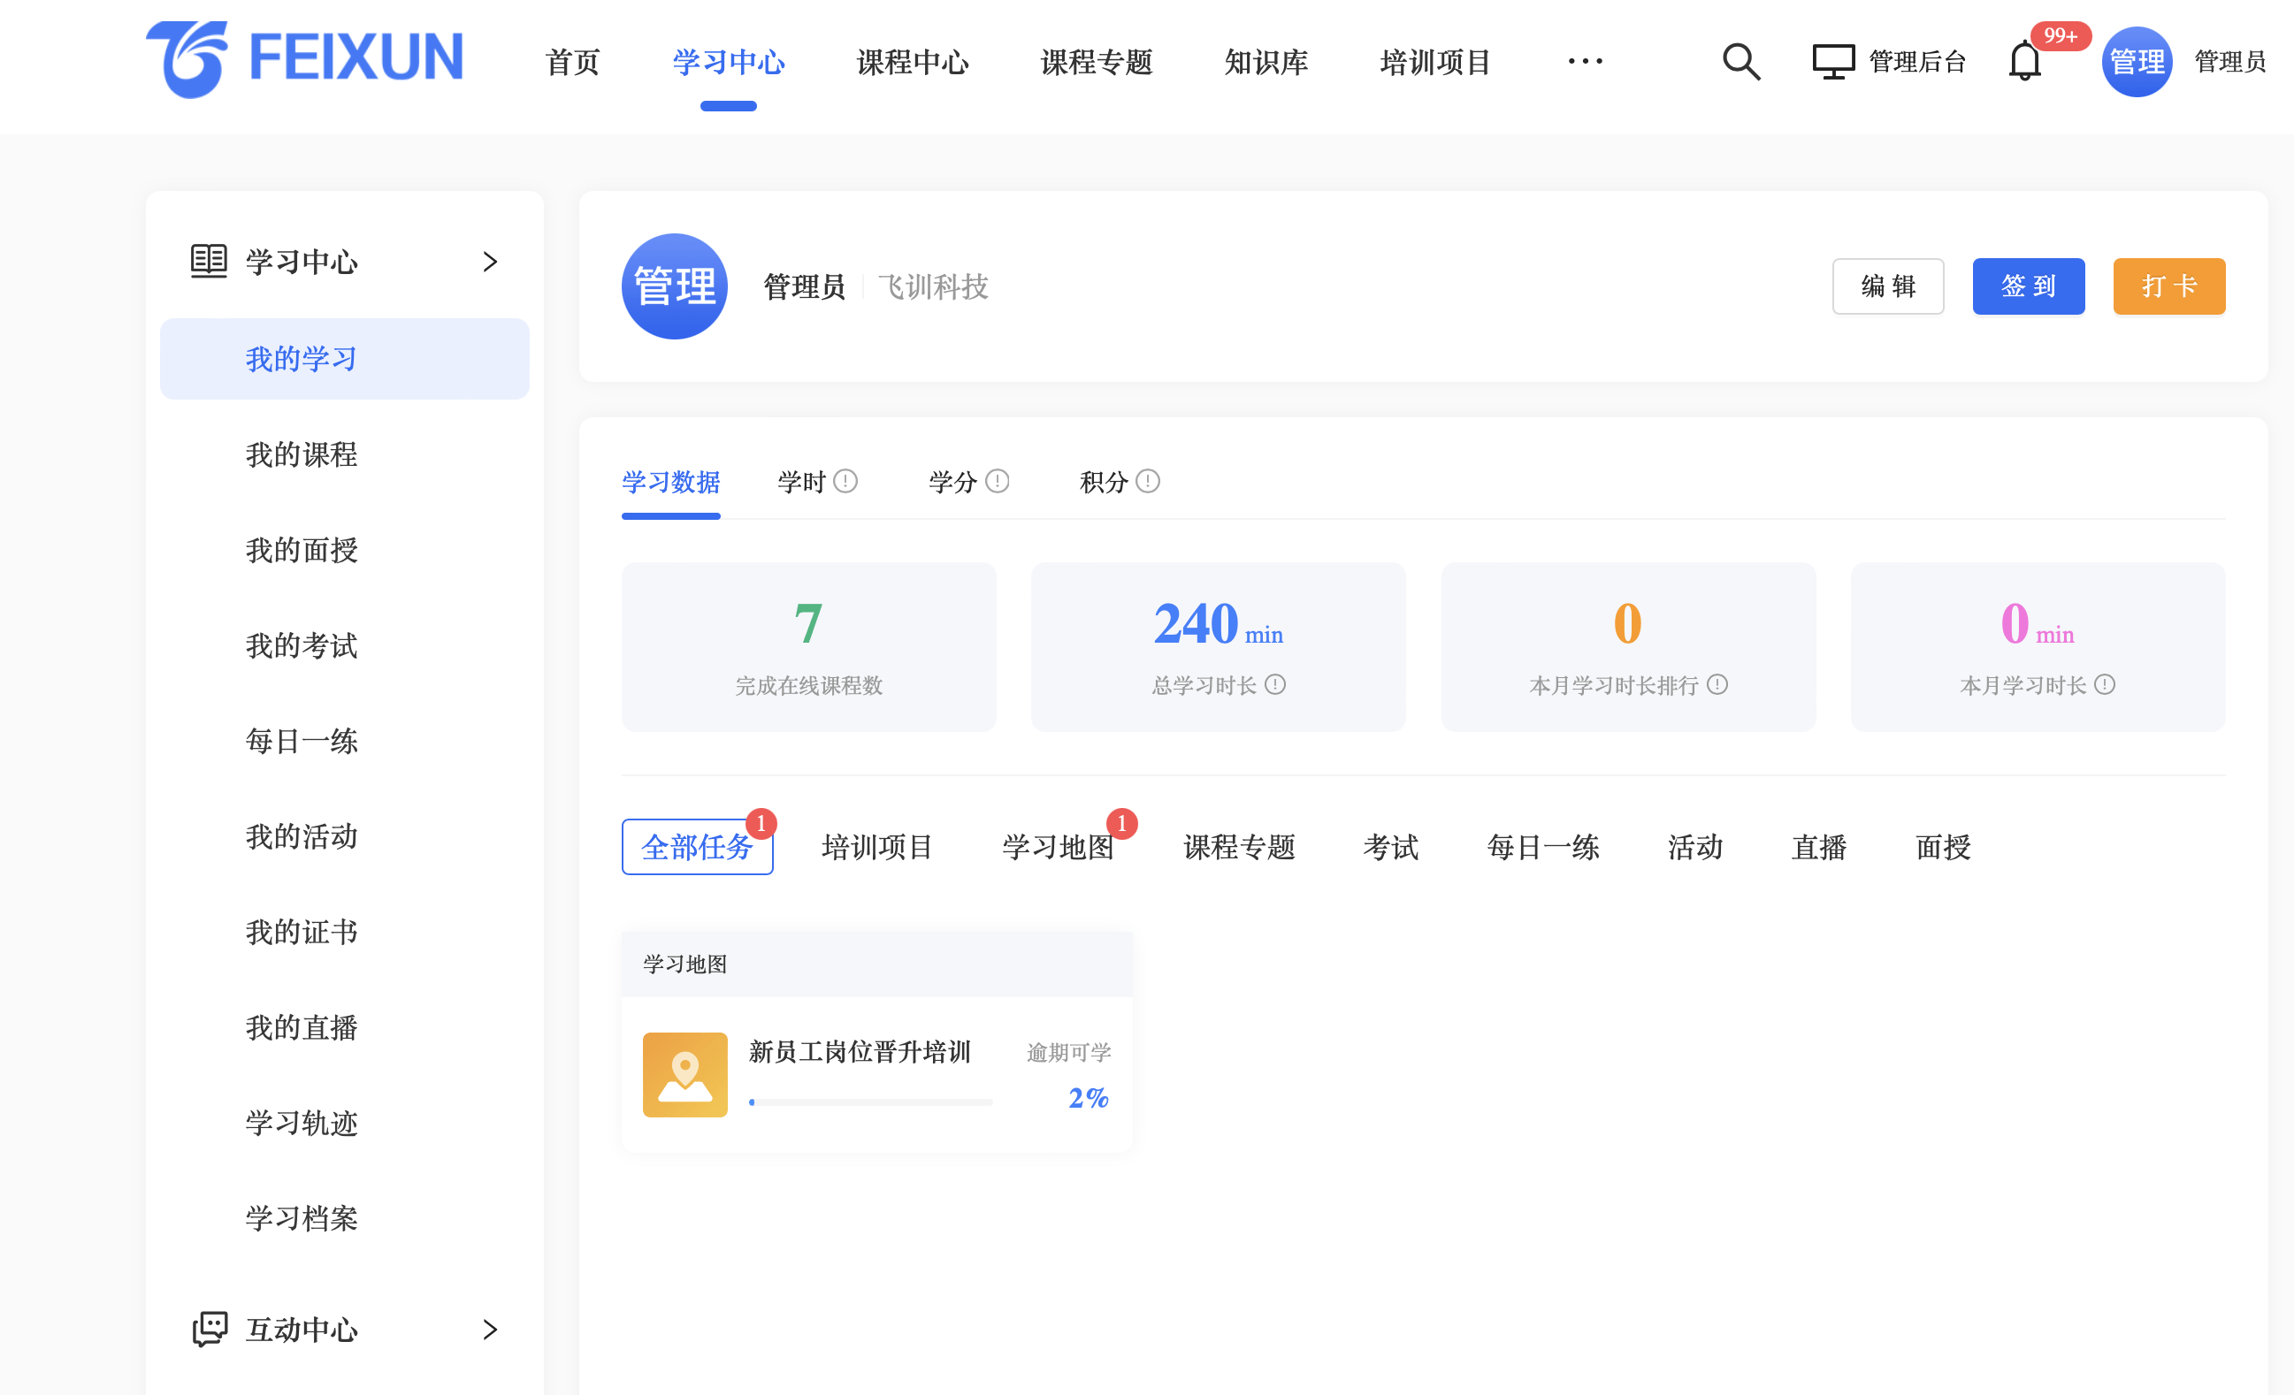2294x1395 pixels.
Task: Click the three-dot more menu
Action: pos(1585,61)
